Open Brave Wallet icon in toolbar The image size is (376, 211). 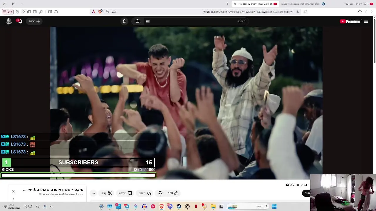(x=29, y=12)
